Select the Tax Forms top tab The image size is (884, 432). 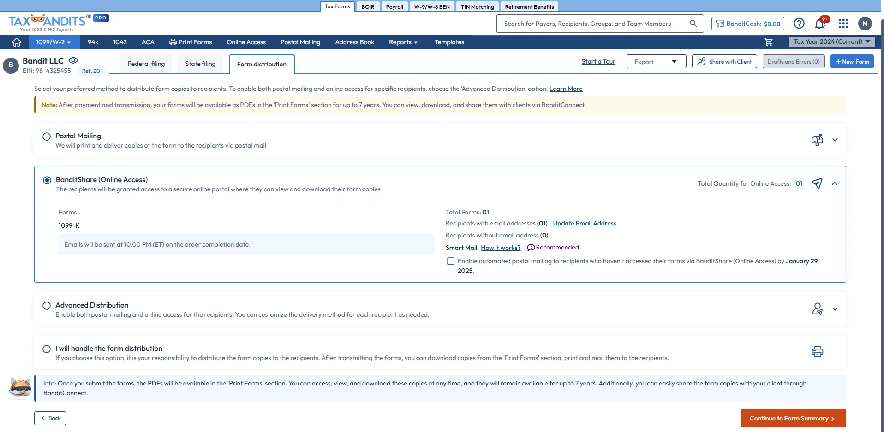click(337, 6)
